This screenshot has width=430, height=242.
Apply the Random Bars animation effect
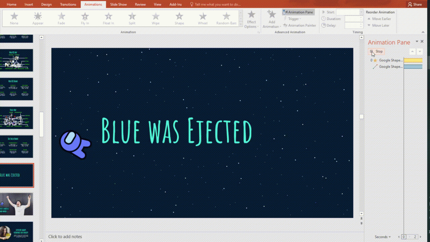click(226, 18)
